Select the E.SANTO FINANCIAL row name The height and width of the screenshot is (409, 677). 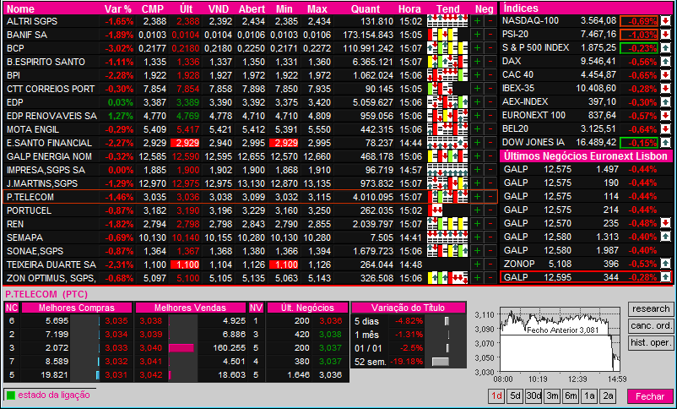click(x=49, y=143)
